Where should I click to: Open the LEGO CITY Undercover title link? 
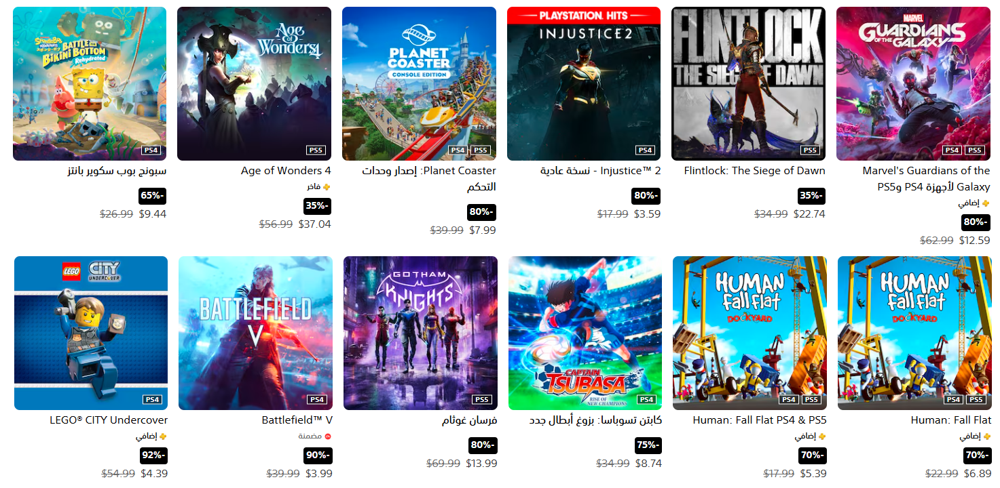coord(109,420)
